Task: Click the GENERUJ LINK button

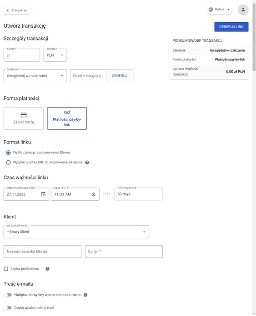Action: [x=231, y=27]
